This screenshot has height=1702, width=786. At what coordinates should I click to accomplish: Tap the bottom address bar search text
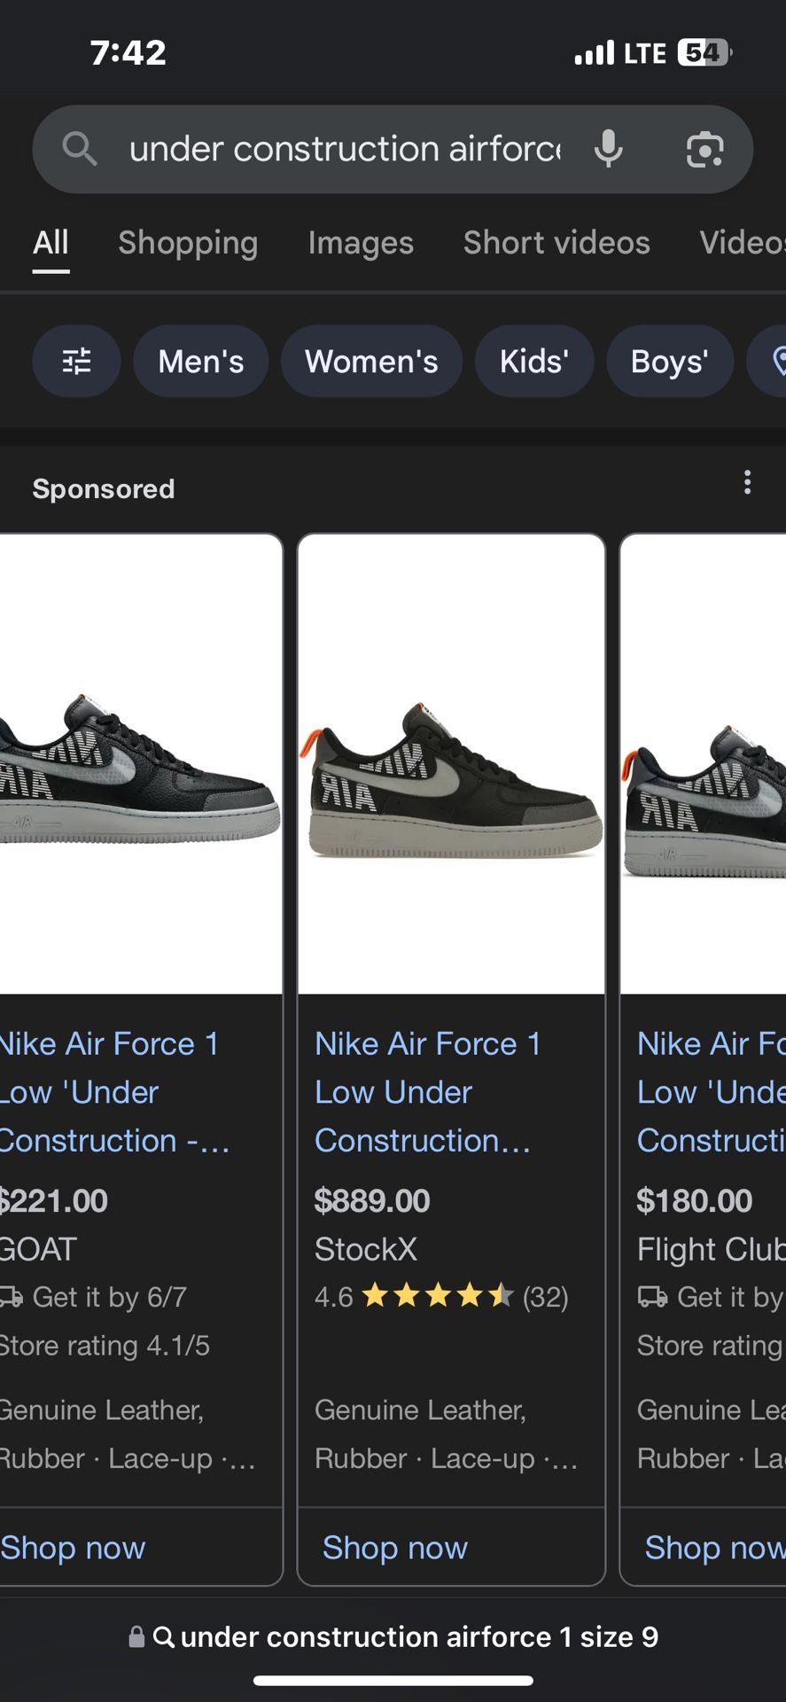(x=419, y=1636)
